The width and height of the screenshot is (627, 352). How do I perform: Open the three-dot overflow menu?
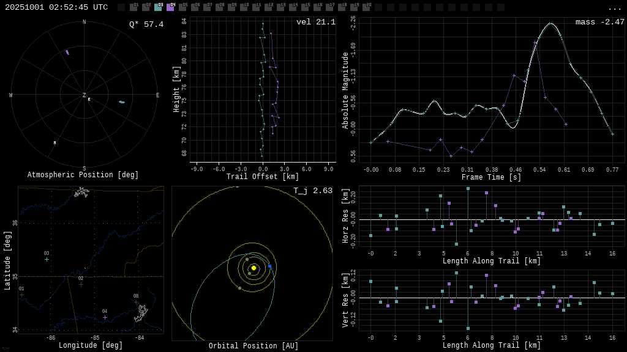(x=614, y=8)
